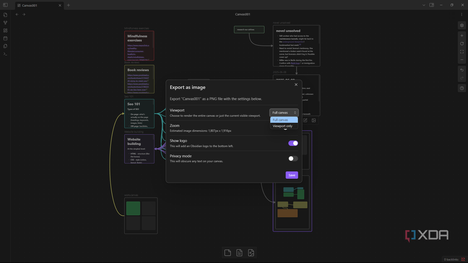Expand the tab list chevron
The width and height of the screenshot is (468, 263).
[x=424, y=5]
